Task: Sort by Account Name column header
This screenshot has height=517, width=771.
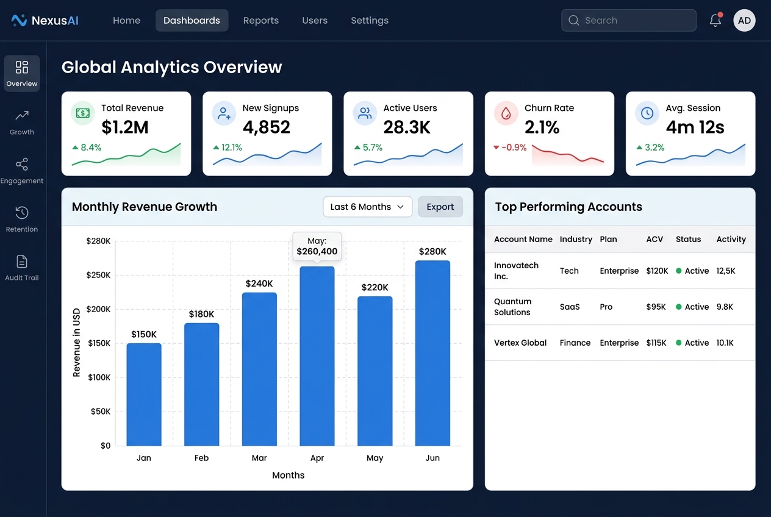Action: tap(523, 239)
